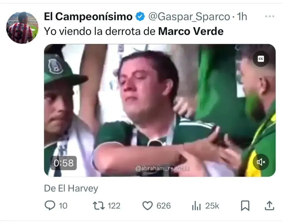Image resolution: width=282 pixels, height=224 pixels.
Task: Unmute the video speaker icon
Action: (x=261, y=162)
